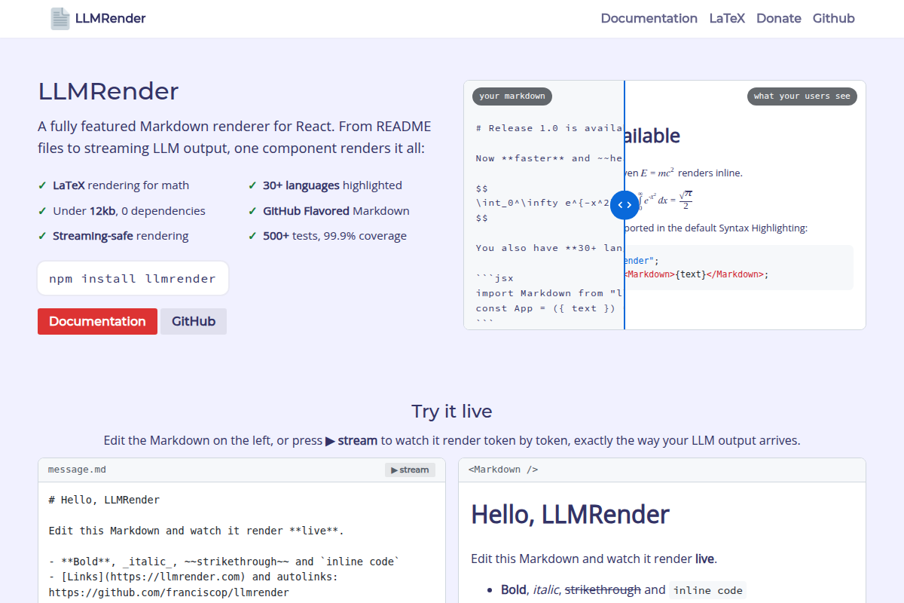The height and width of the screenshot is (603, 904).
Task: Click the '# Release 1.0' markdown source line
Action: (550, 128)
